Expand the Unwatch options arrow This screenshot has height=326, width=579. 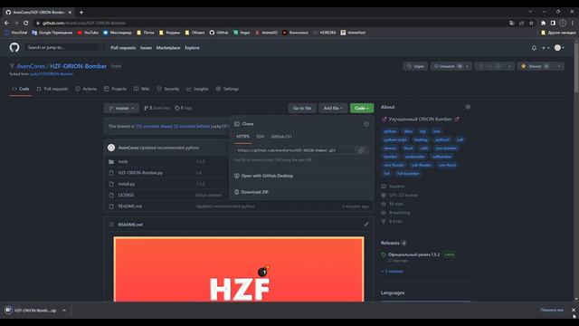coord(467,66)
